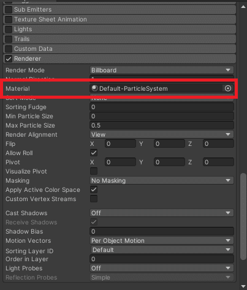Screen dimensions: 247x290
Task: Collapse the Renderer module header
Action: click(x=120, y=59)
